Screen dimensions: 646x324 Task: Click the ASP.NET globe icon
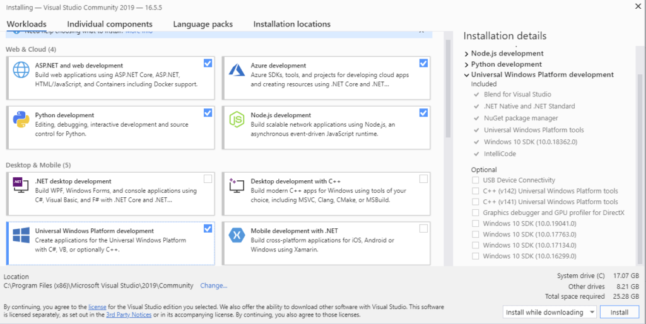pos(21,69)
